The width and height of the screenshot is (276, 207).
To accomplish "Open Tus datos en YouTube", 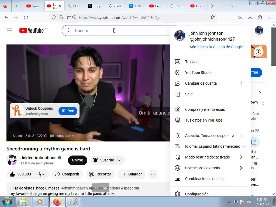I will (x=210, y=120).
